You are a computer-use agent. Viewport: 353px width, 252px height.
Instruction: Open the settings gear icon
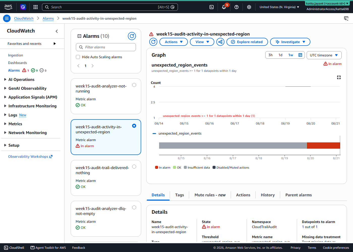pos(249,7)
